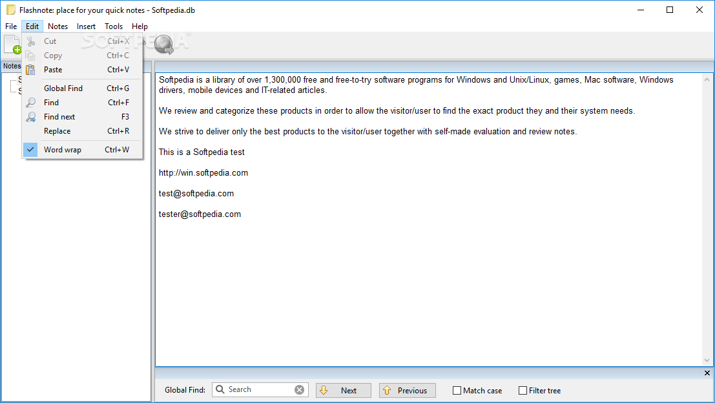Click the text http://win.softpedia.com
Image resolution: width=715 pixels, height=403 pixels.
(203, 173)
